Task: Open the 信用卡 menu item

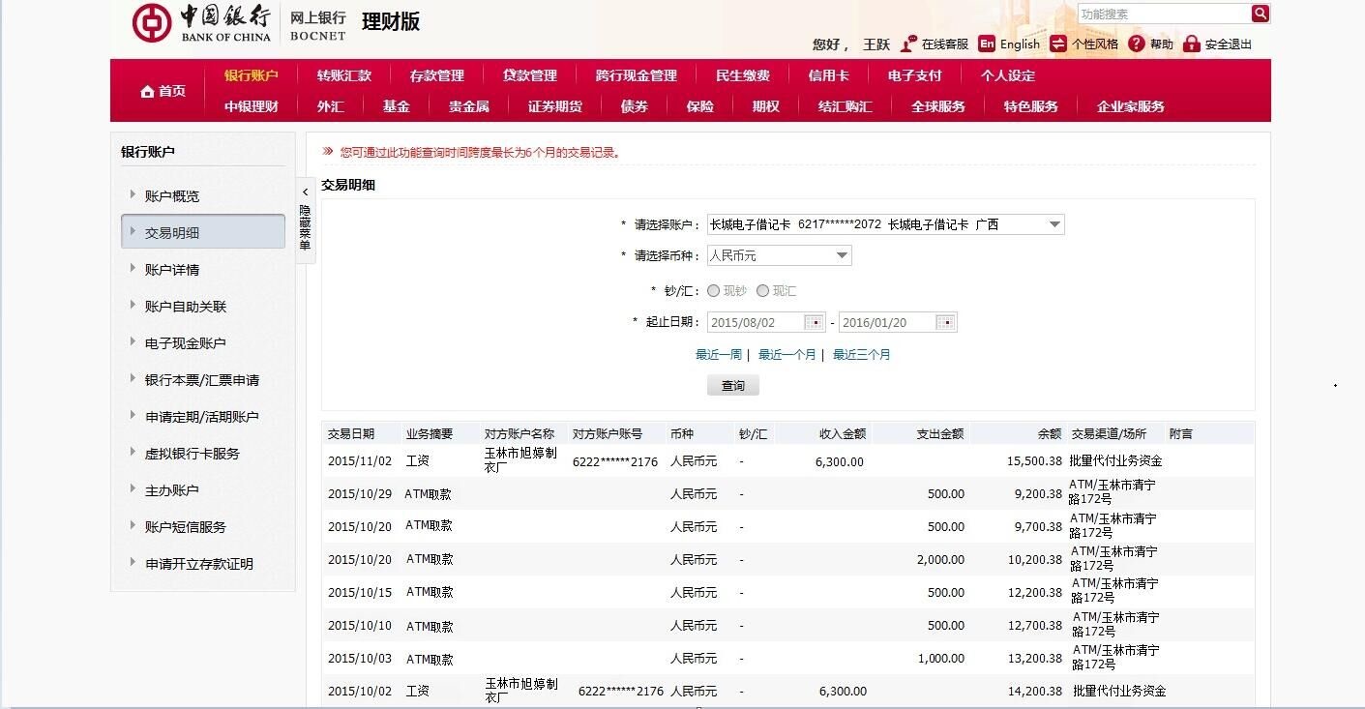Action: point(828,75)
